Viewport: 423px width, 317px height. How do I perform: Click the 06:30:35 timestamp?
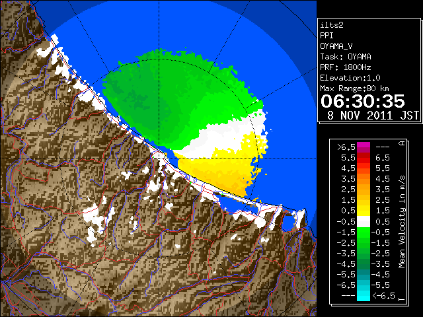click(x=363, y=101)
